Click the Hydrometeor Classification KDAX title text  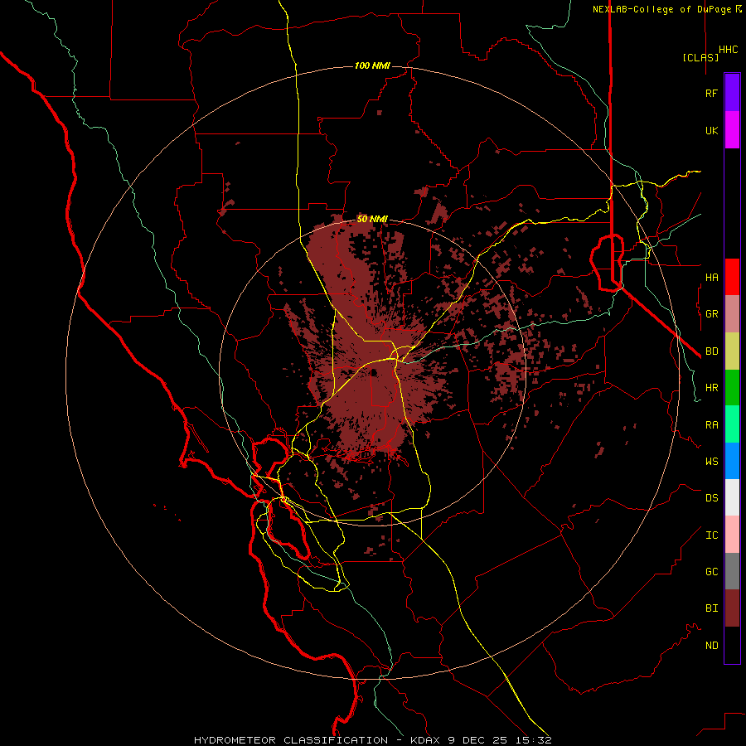tap(372, 740)
